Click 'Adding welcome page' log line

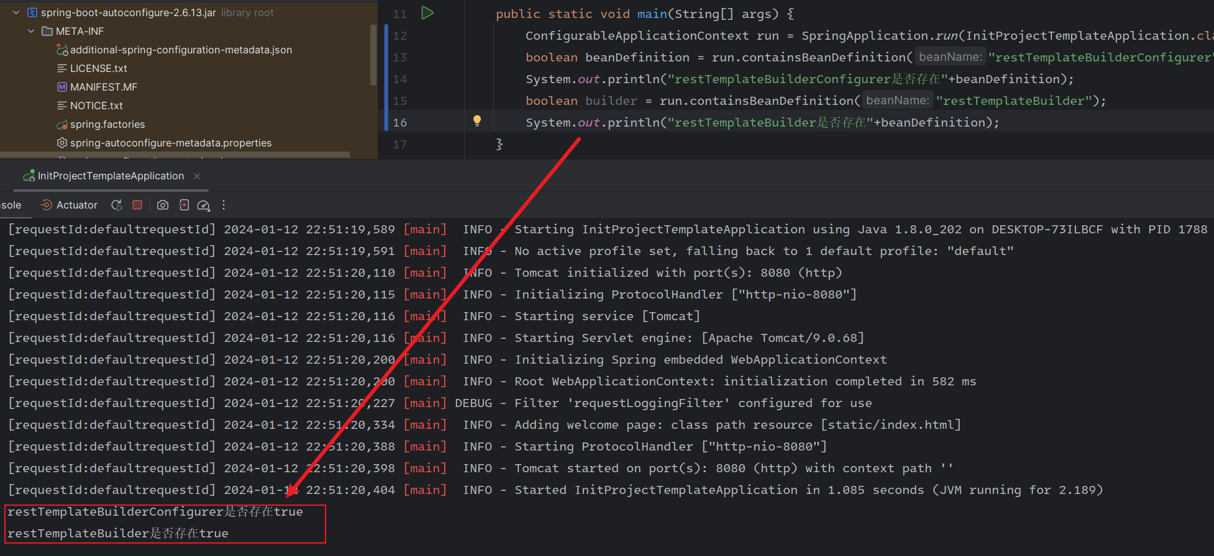coord(485,425)
